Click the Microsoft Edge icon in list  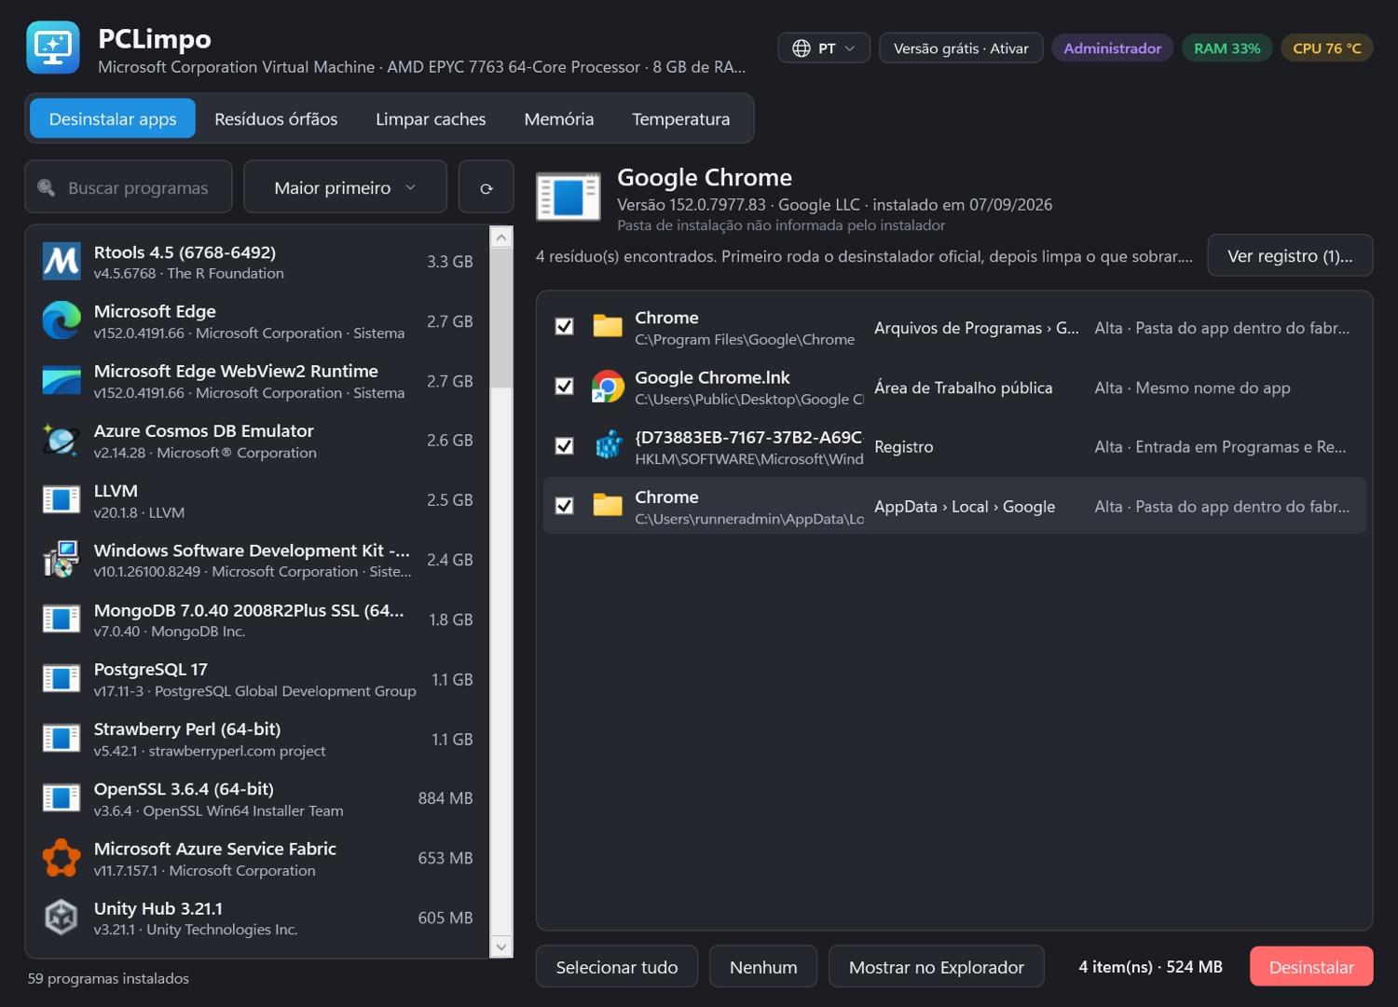click(x=62, y=321)
